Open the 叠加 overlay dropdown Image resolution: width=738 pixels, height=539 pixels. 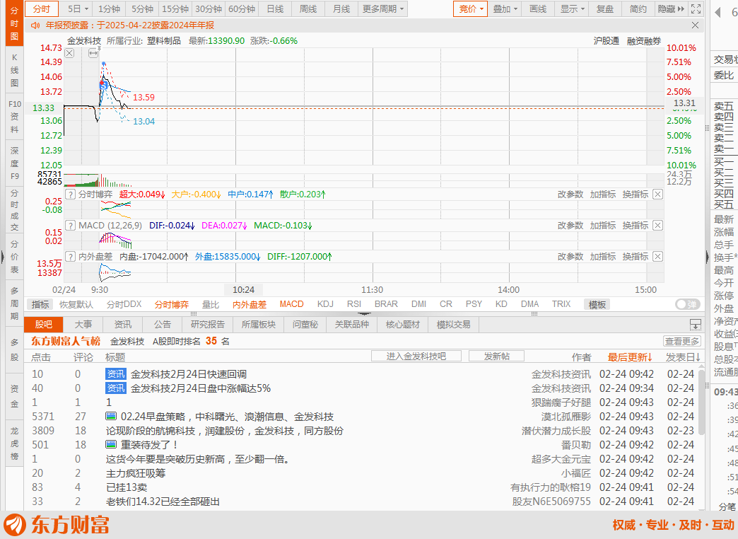point(505,9)
